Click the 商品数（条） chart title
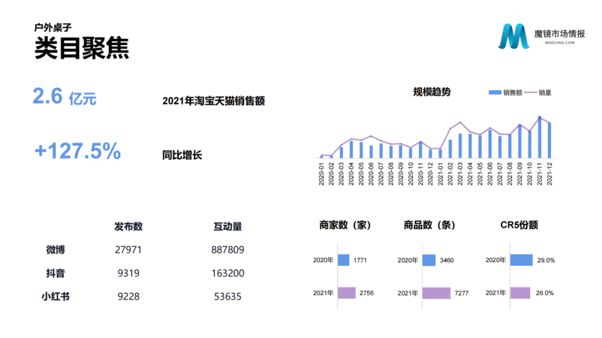 point(429,225)
